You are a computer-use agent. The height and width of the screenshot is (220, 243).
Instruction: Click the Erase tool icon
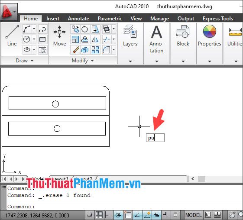[x=75, y=49]
